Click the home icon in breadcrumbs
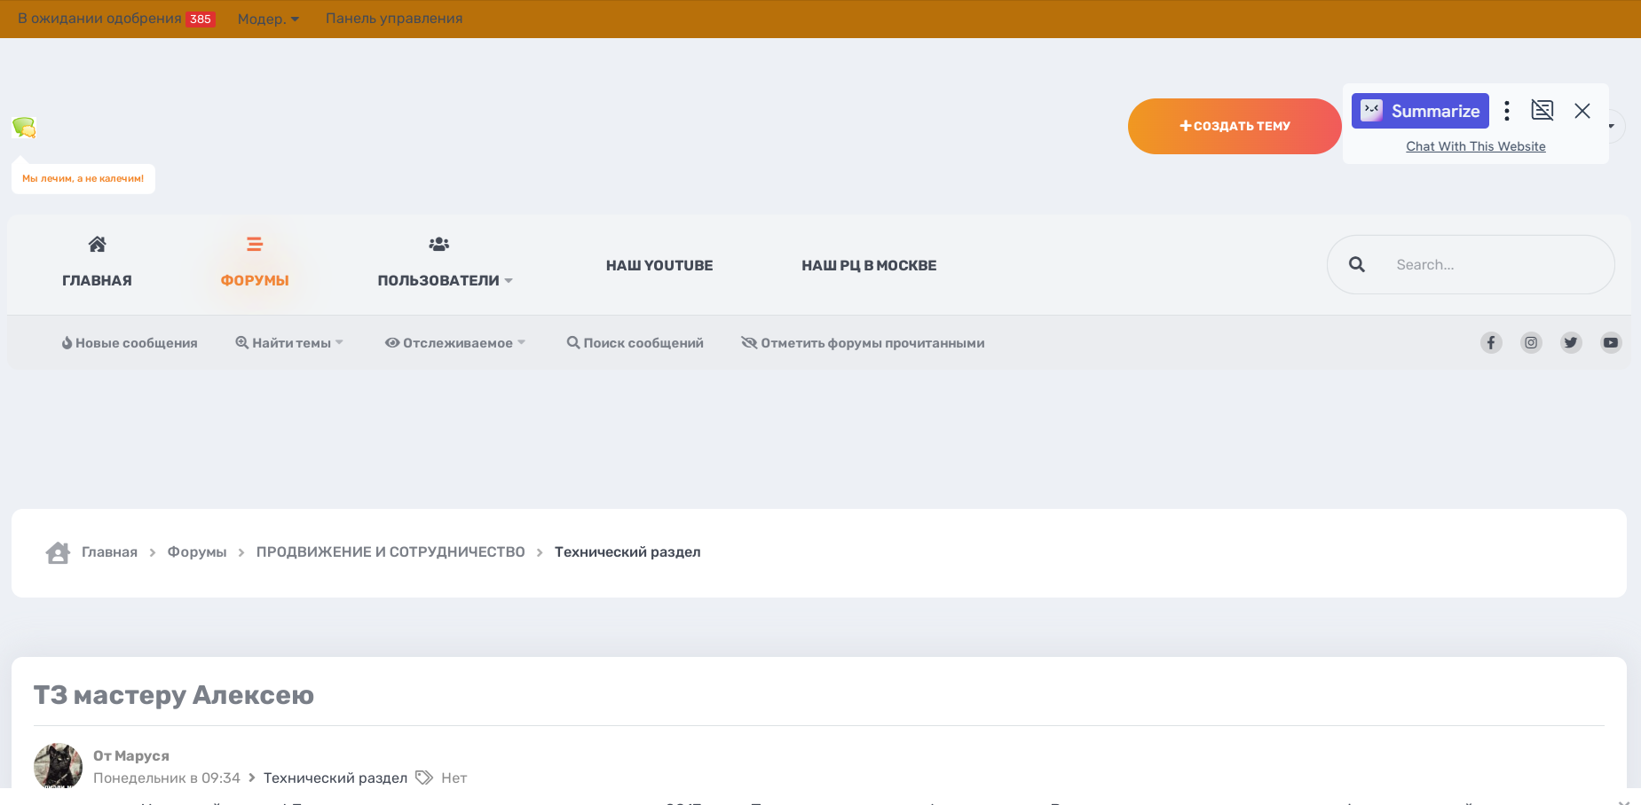 coord(58,552)
